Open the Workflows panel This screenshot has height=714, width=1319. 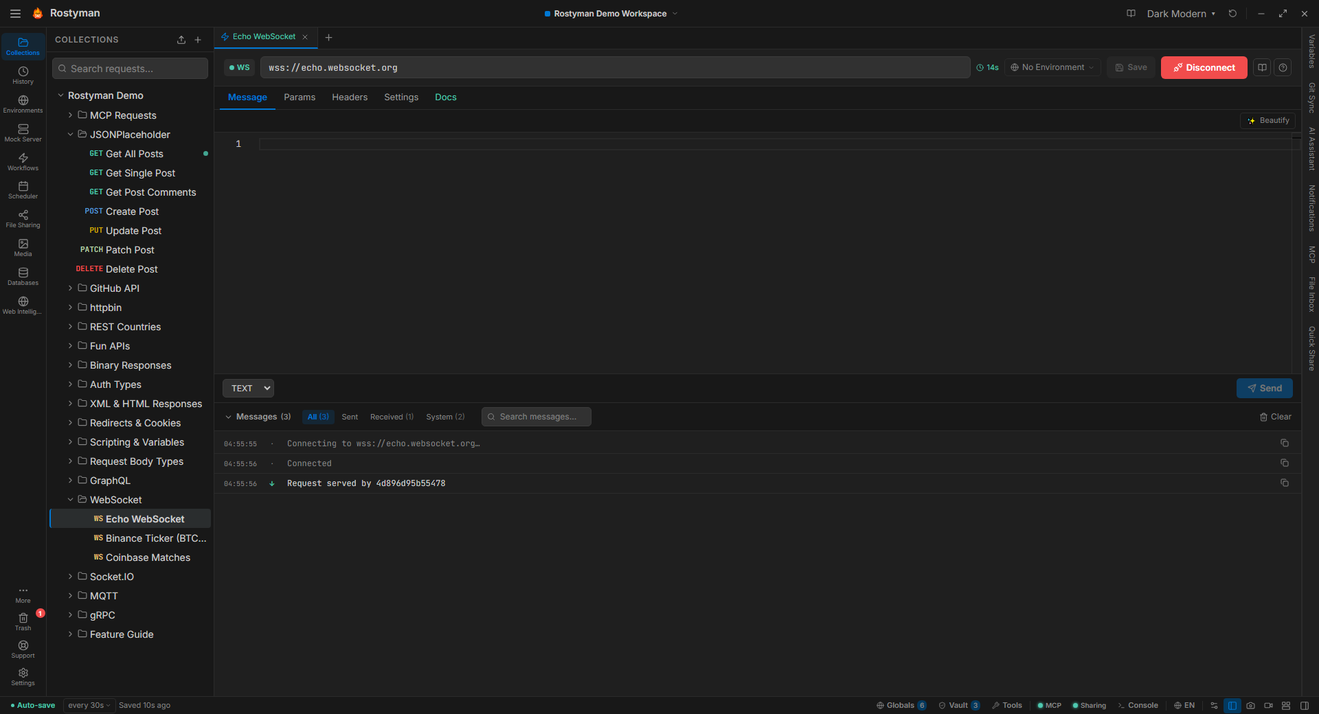[23, 162]
